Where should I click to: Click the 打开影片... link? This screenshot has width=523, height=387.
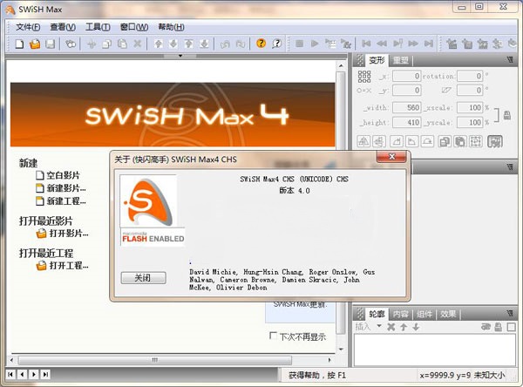[x=68, y=234]
